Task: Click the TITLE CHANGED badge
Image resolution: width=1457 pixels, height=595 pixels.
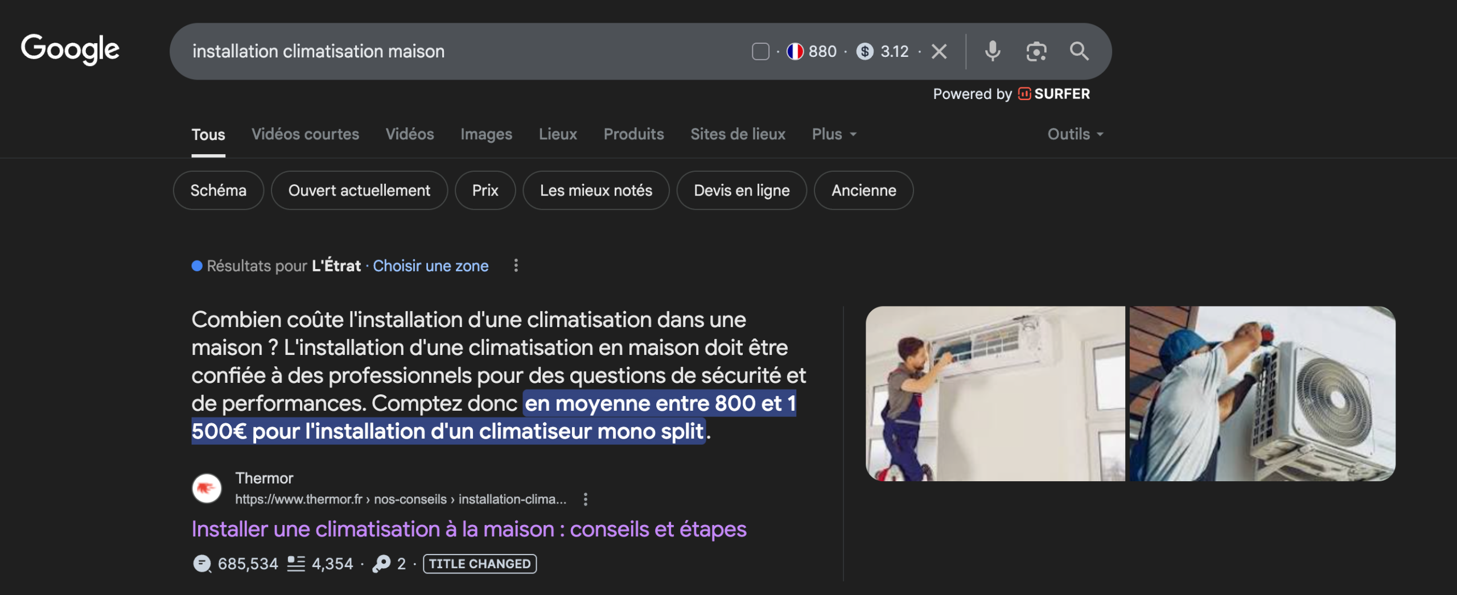Action: pos(480,564)
